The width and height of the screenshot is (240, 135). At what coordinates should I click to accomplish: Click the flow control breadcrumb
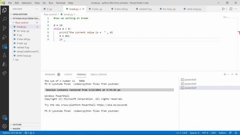(50, 14)
